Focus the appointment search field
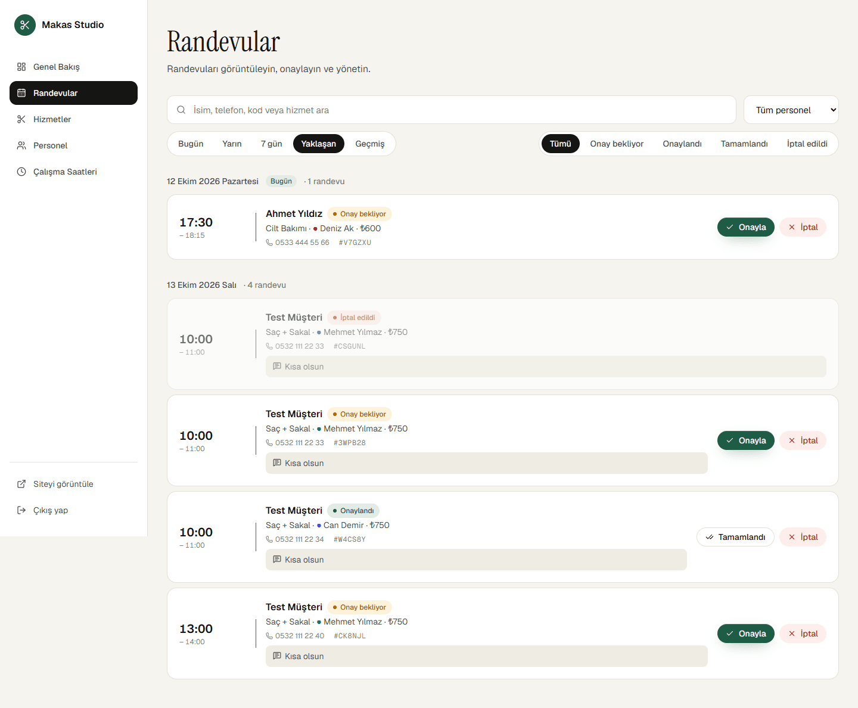 (452, 110)
